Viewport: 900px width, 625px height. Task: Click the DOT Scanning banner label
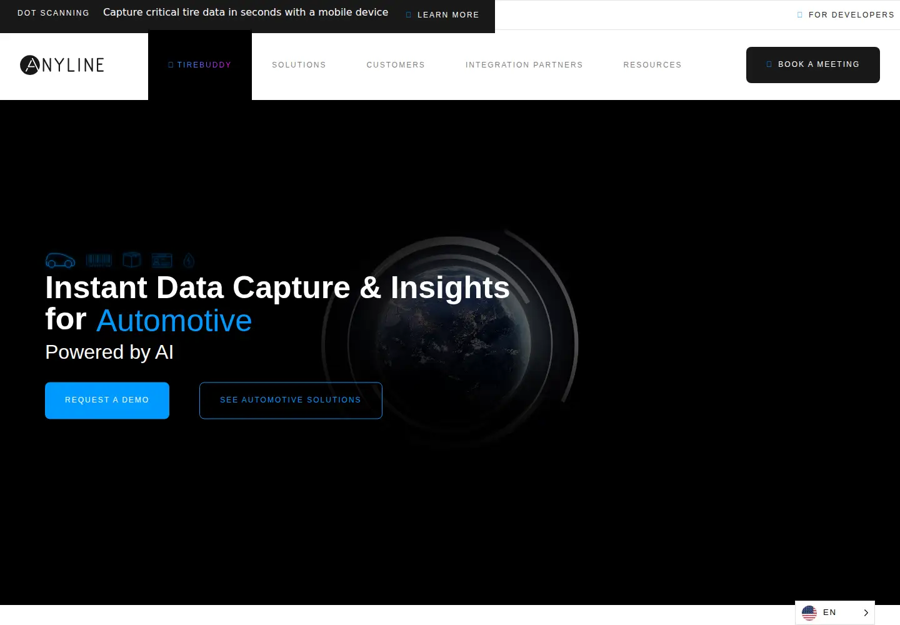pos(53,12)
